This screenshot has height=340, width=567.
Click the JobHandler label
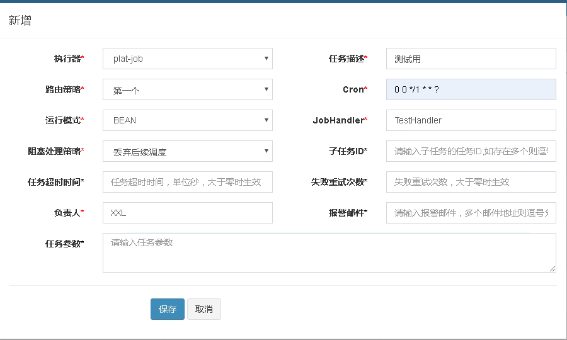340,120
